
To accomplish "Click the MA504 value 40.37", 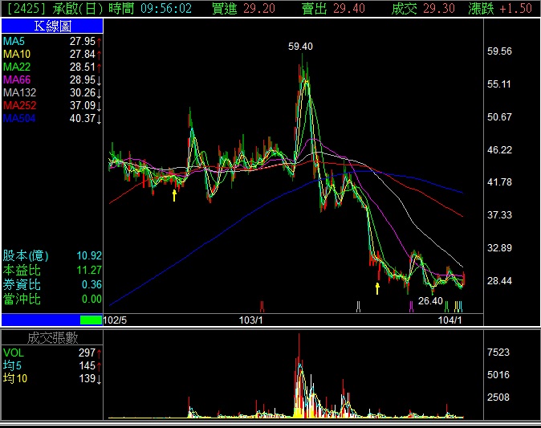I will click(x=83, y=118).
